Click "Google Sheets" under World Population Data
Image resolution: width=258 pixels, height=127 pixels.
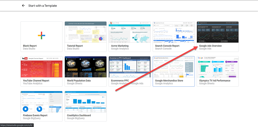point(75,84)
